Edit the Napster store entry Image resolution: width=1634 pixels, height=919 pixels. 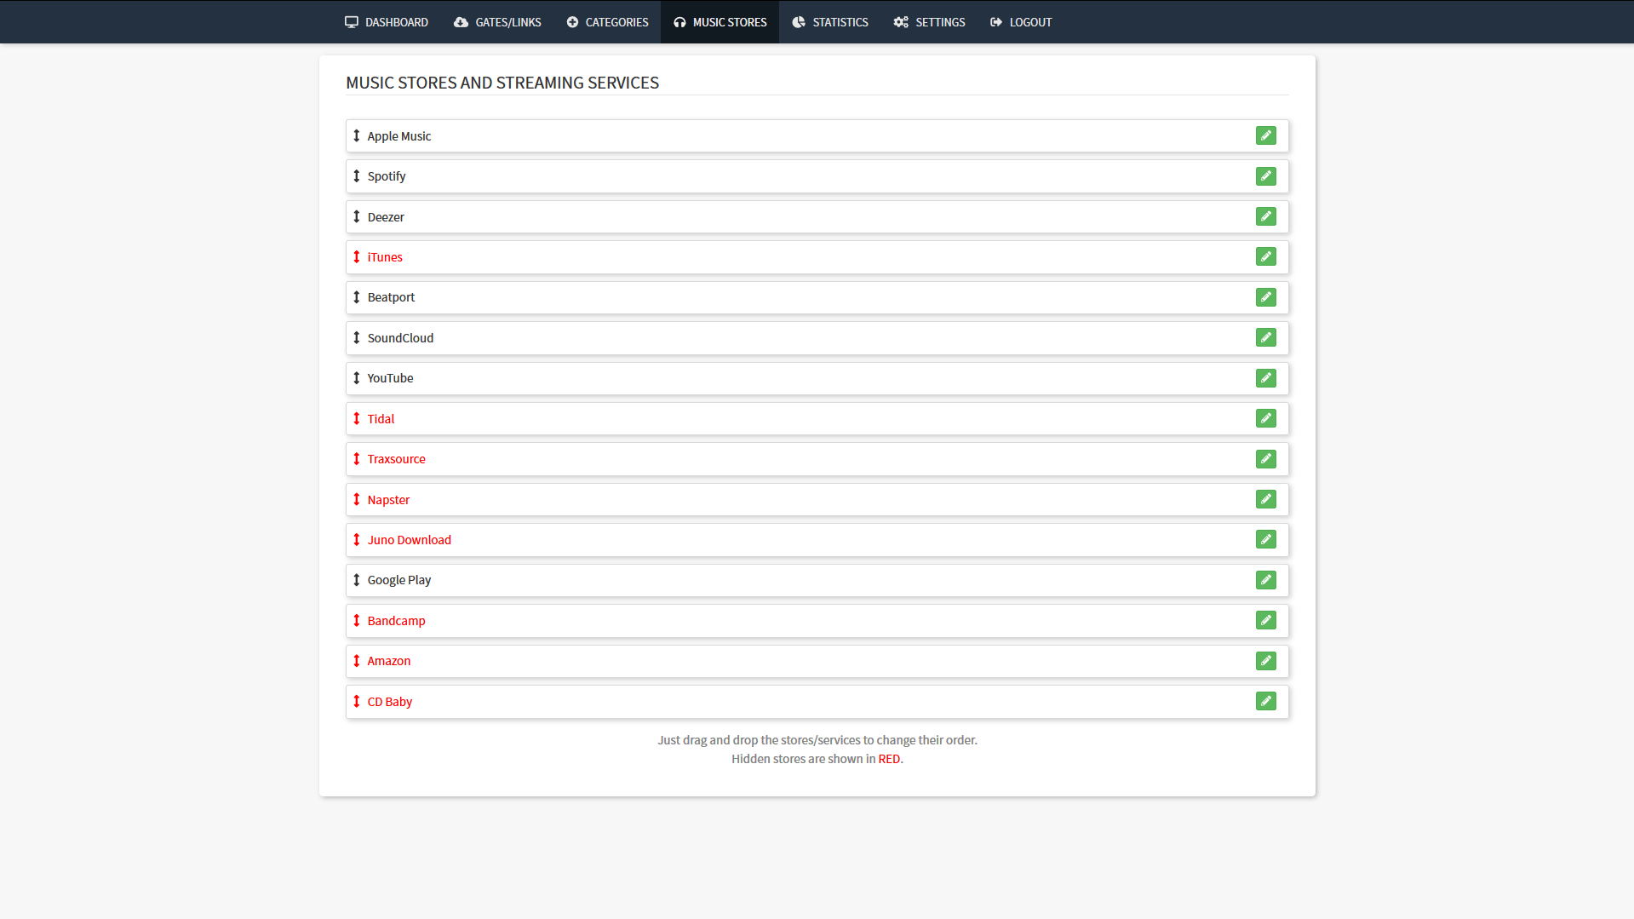(x=1265, y=499)
